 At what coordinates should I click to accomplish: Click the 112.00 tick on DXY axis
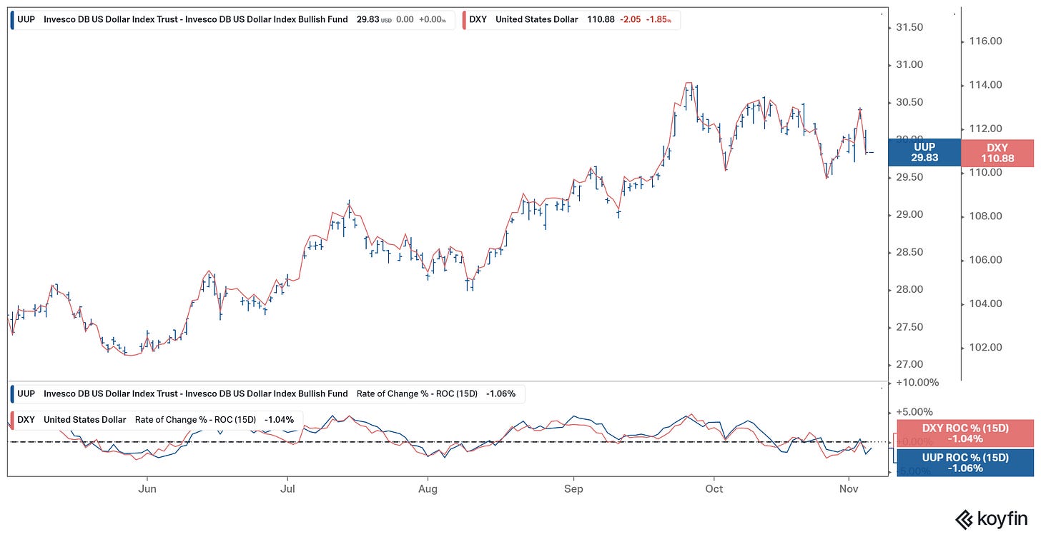tap(987, 129)
